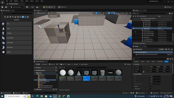Image resolution: width=174 pixels, height=98 pixels.
Task: Select the Linear Stair geometry brush
Action: pos(17,43)
